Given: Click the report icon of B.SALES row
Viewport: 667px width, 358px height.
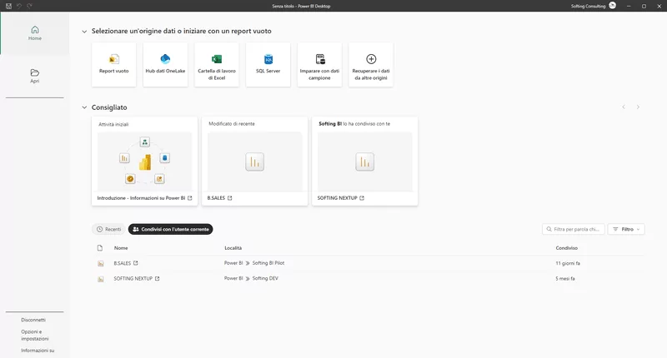Looking at the screenshot, I should [x=101, y=264].
